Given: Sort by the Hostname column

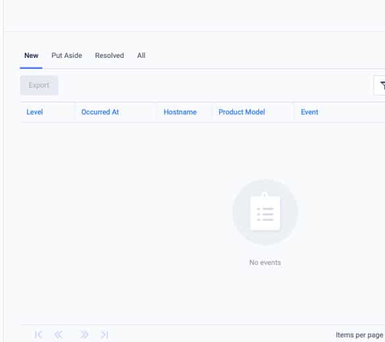Looking at the screenshot, I should coord(180,112).
